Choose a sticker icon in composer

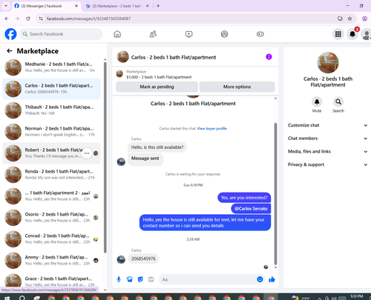(x=140, y=279)
